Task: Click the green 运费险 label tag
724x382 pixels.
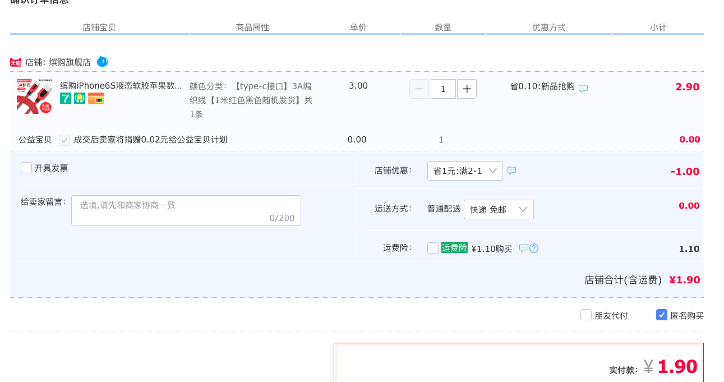Action: click(x=454, y=247)
